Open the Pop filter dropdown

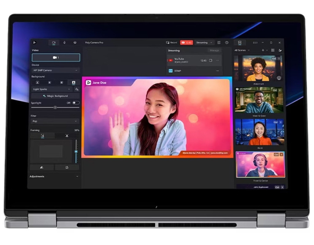click(56, 121)
